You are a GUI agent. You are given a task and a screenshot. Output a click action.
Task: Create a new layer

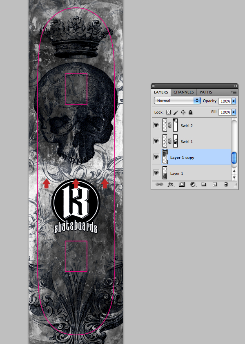(x=215, y=185)
